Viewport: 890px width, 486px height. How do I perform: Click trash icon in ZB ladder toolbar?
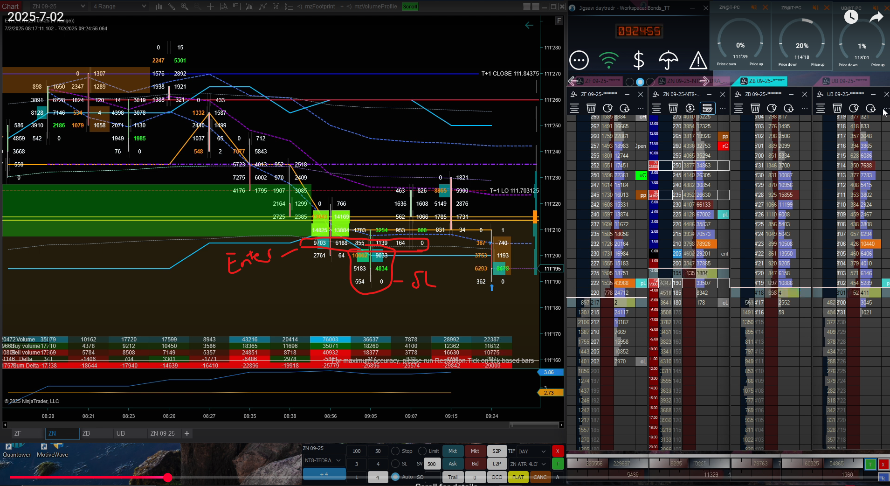(x=755, y=108)
